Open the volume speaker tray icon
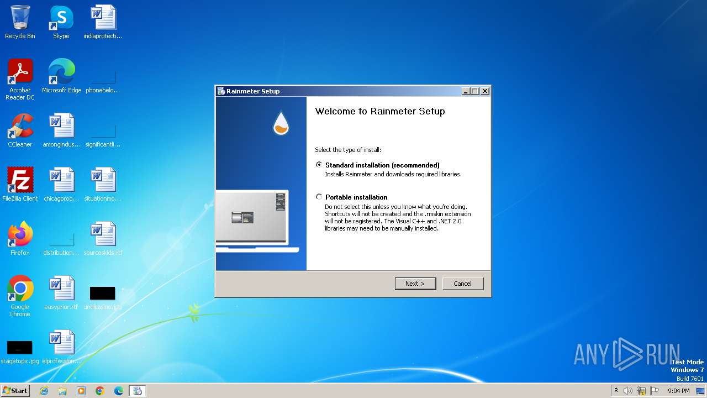 click(628, 391)
